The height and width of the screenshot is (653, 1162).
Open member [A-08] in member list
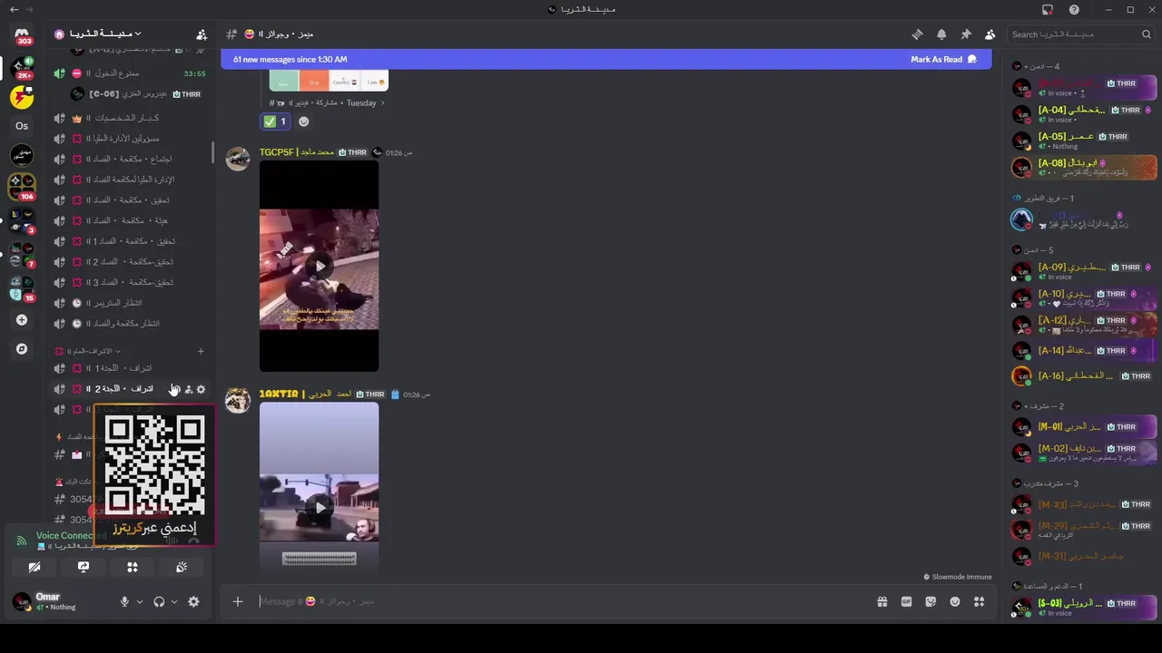tap(1085, 167)
